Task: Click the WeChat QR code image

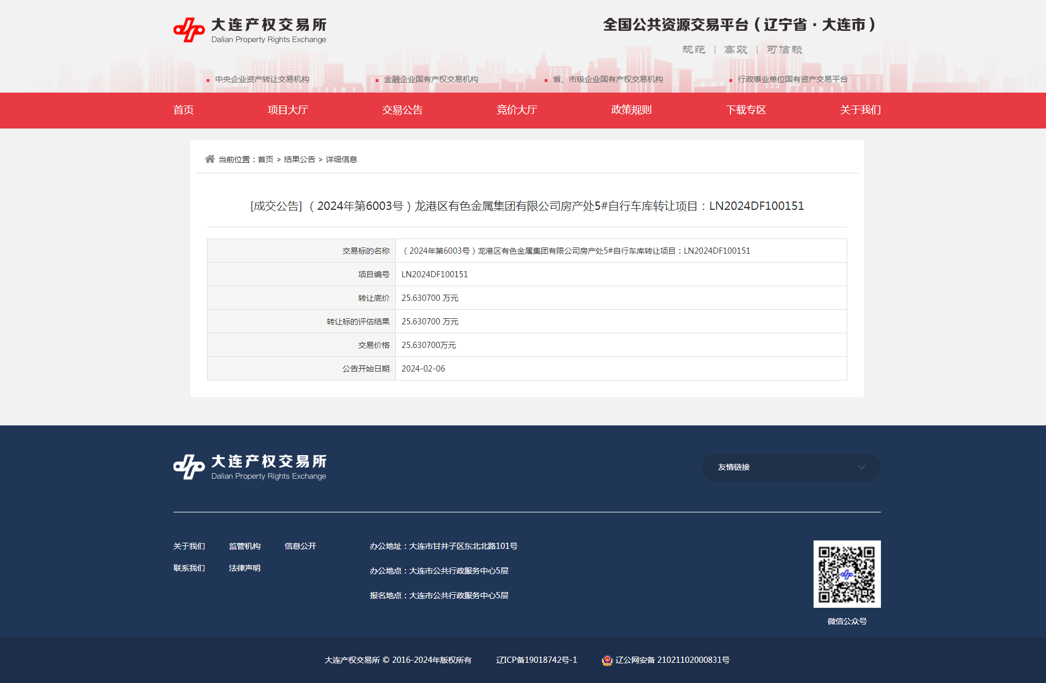Action: tap(847, 574)
